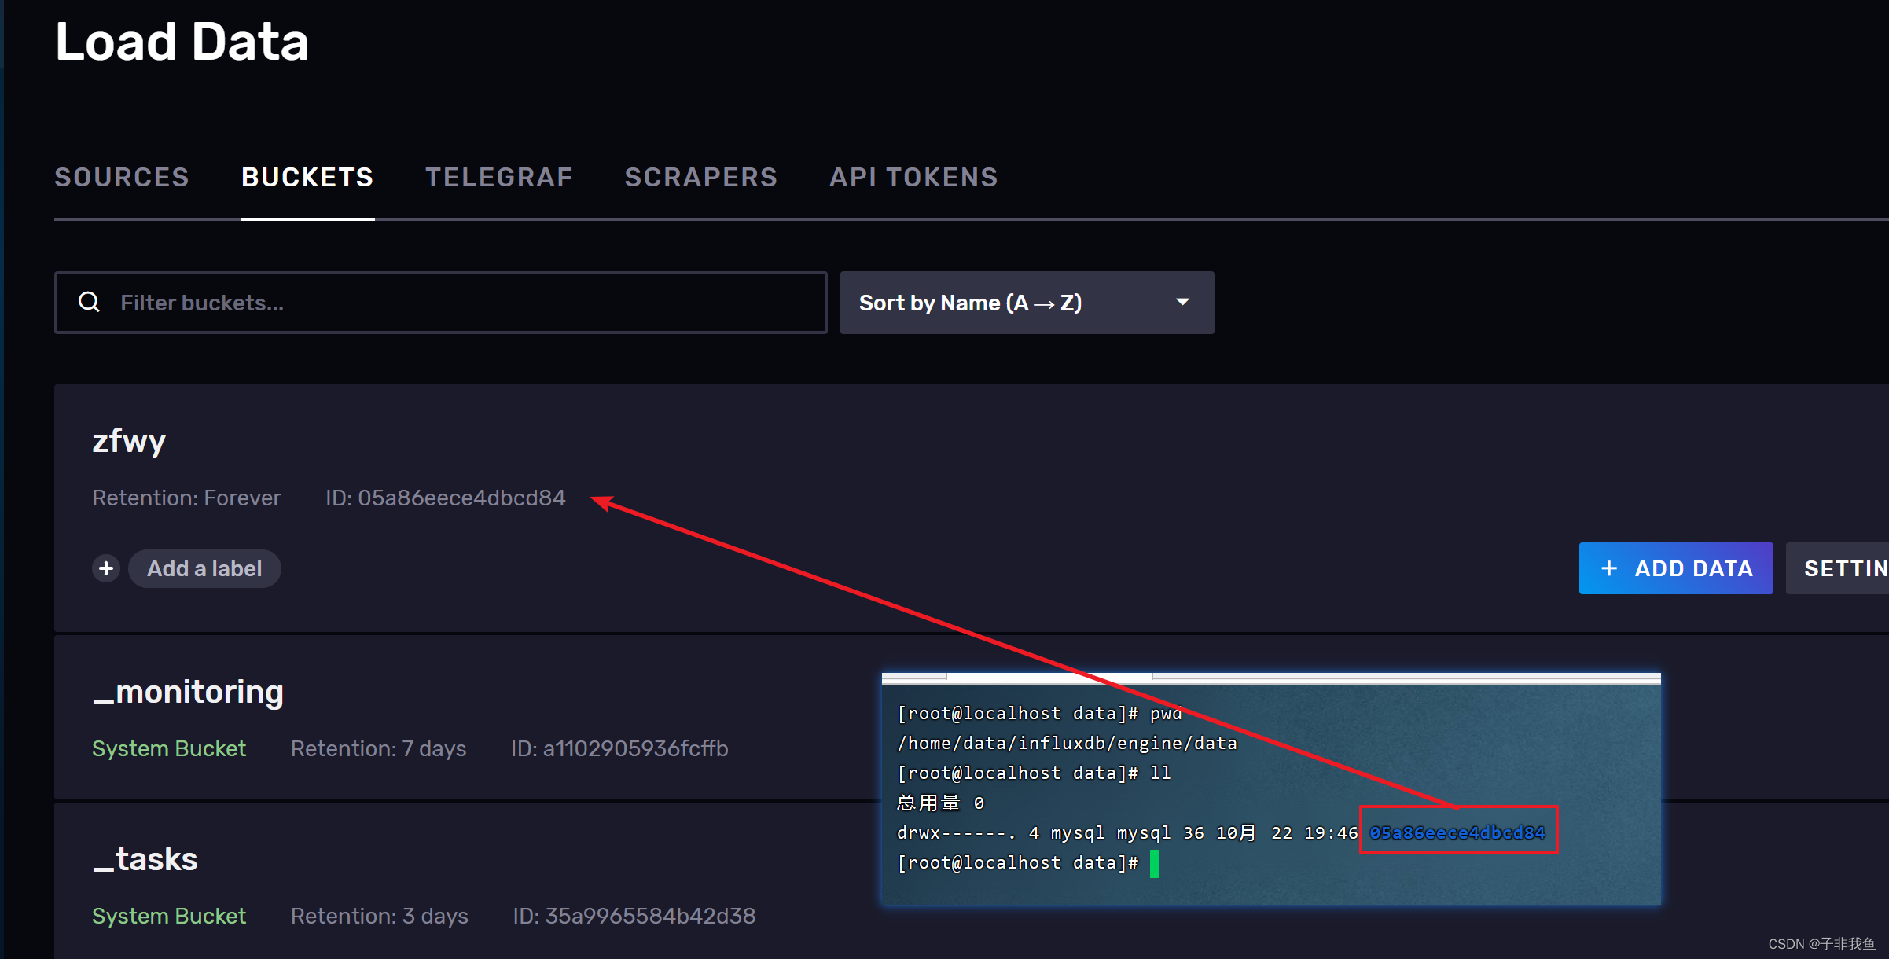The image size is (1889, 959).
Task: Switch to the SOURCES tab
Action: (122, 178)
